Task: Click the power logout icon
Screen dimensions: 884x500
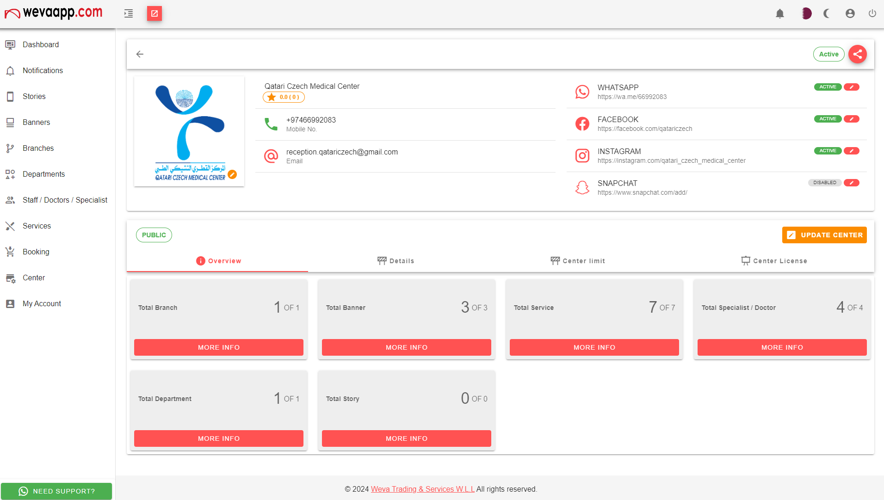Action: [x=872, y=13]
